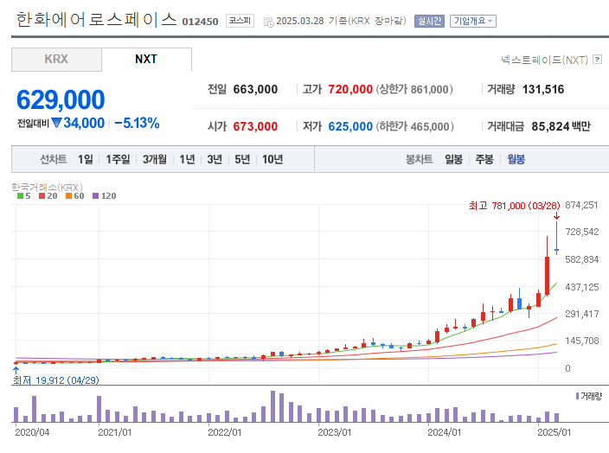Select the NXT tab
The width and height of the screenshot is (609, 453).
tap(146, 60)
